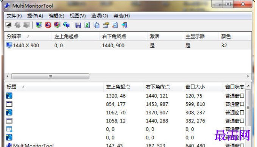Sort by monitor 左上角起点 column header

coord(76,36)
